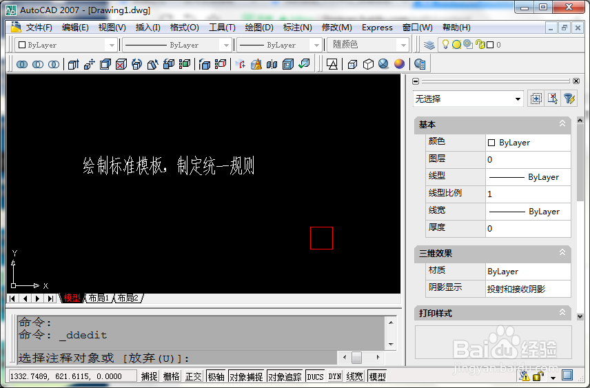
Task: Click the Rotate Faces tool icon
Action: tap(137, 64)
